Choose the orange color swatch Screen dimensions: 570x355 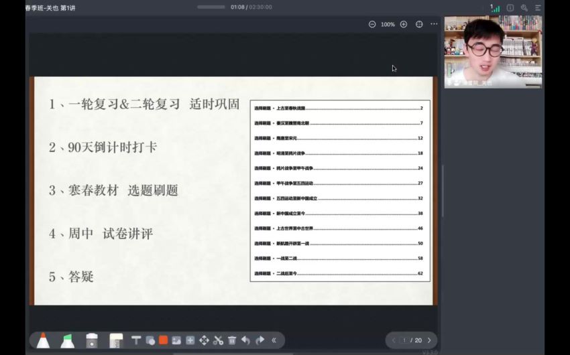[163, 340]
